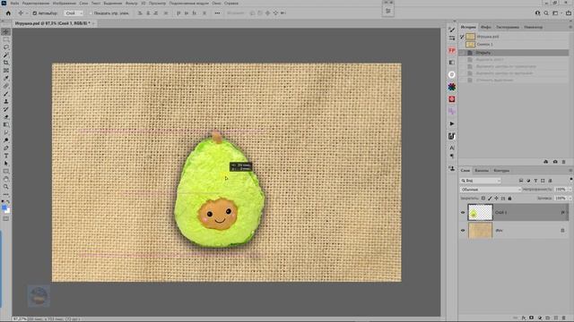The width and height of the screenshot is (574, 322).
Task: Toggle lock position icon
Action: (496, 199)
